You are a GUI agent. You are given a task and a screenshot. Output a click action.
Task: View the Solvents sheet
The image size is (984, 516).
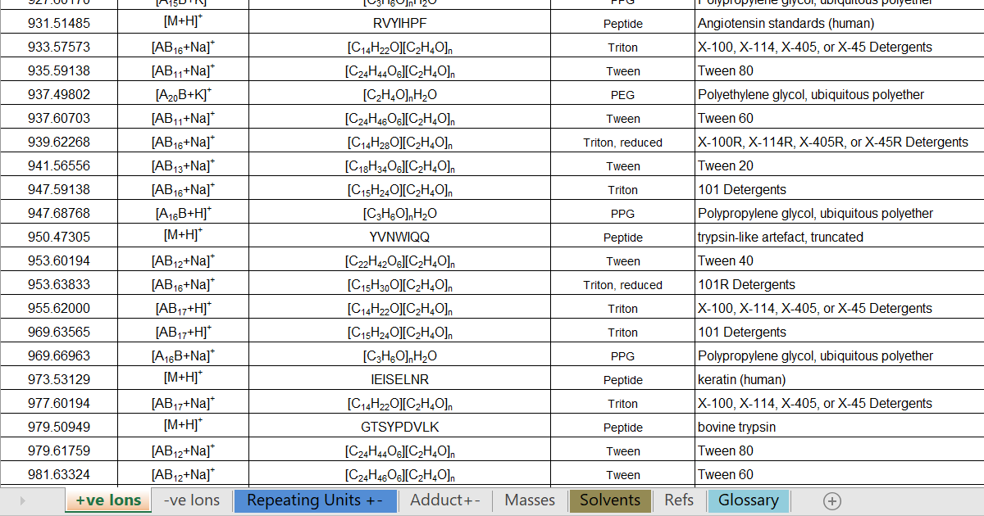[x=609, y=500]
